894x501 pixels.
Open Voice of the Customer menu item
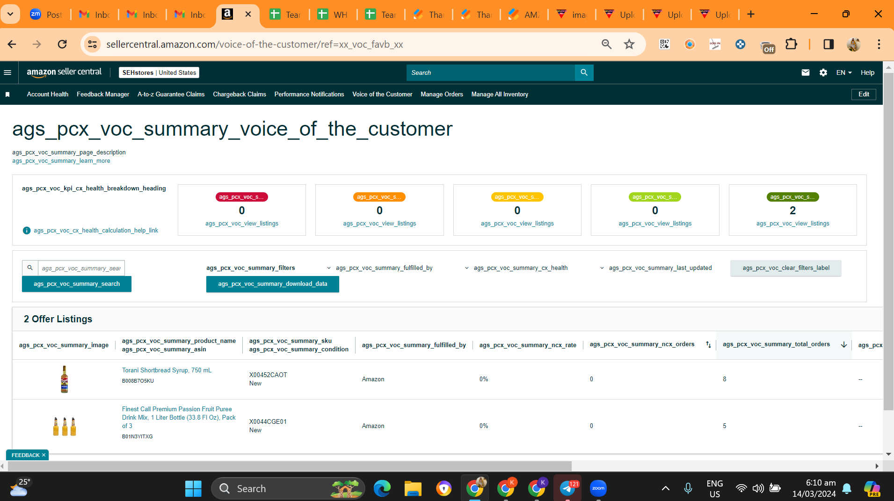[x=382, y=94]
